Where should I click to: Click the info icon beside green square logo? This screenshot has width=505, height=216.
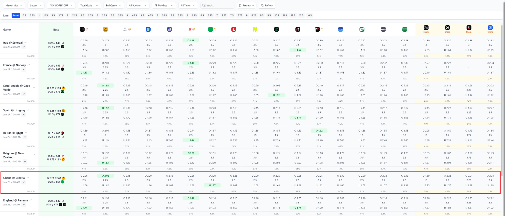215,29
